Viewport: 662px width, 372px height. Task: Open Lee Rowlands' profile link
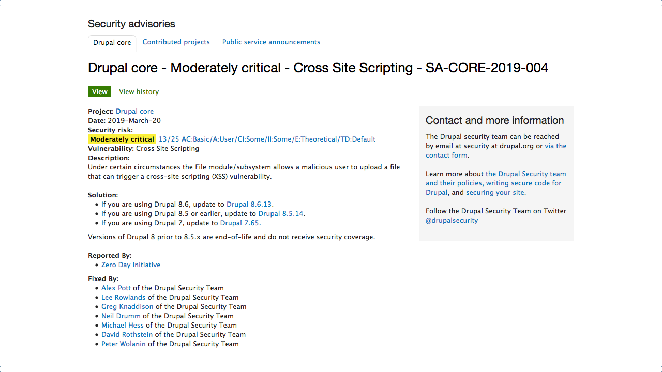123,297
